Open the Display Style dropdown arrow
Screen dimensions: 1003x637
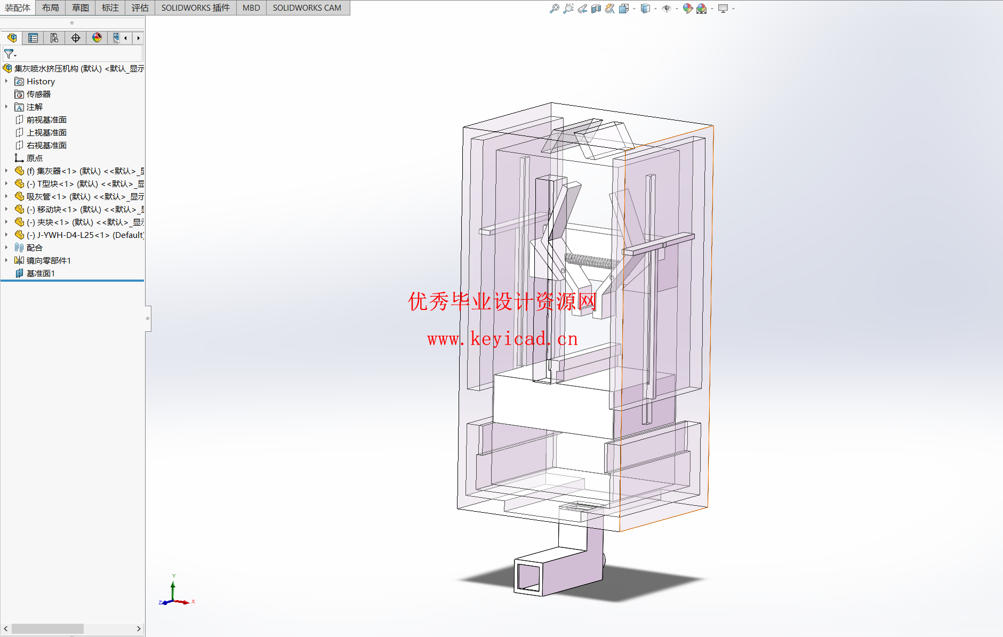tap(655, 9)
